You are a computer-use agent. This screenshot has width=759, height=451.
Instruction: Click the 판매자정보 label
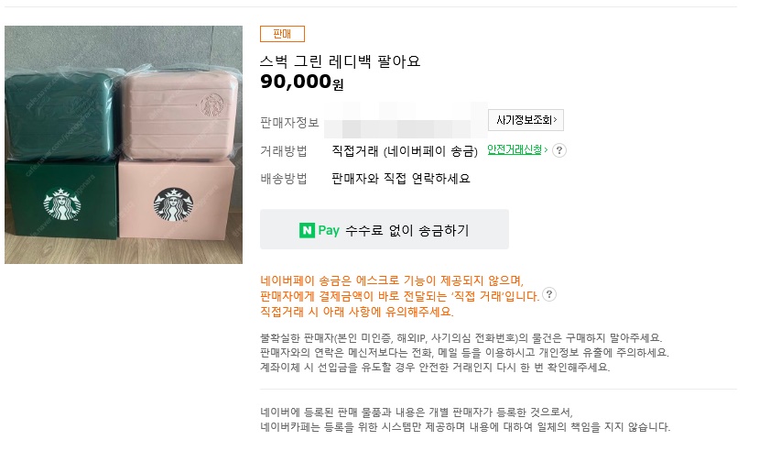tap(289, 123)
